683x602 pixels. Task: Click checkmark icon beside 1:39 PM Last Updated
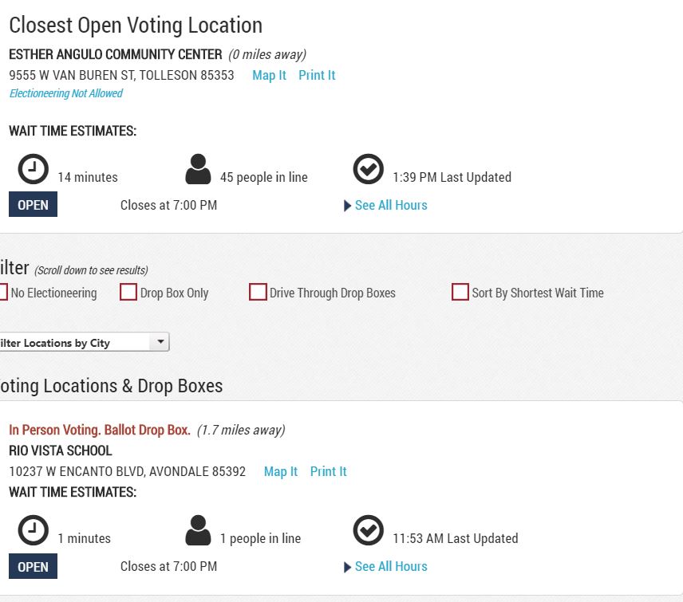pos(369,169)
